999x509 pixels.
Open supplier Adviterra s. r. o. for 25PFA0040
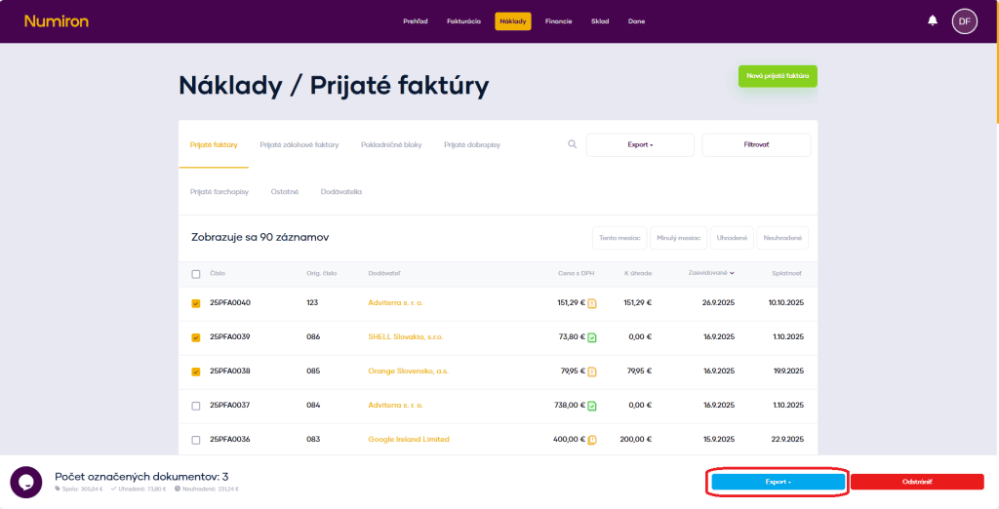[x=396, y=303]
